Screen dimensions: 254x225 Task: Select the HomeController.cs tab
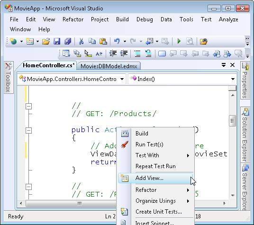click(49, 65)
